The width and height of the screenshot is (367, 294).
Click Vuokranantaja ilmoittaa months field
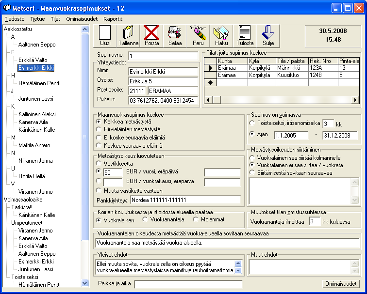[315, 221]
